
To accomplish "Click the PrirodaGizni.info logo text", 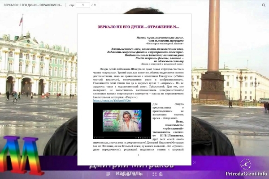I will click(x=246, y=174).
